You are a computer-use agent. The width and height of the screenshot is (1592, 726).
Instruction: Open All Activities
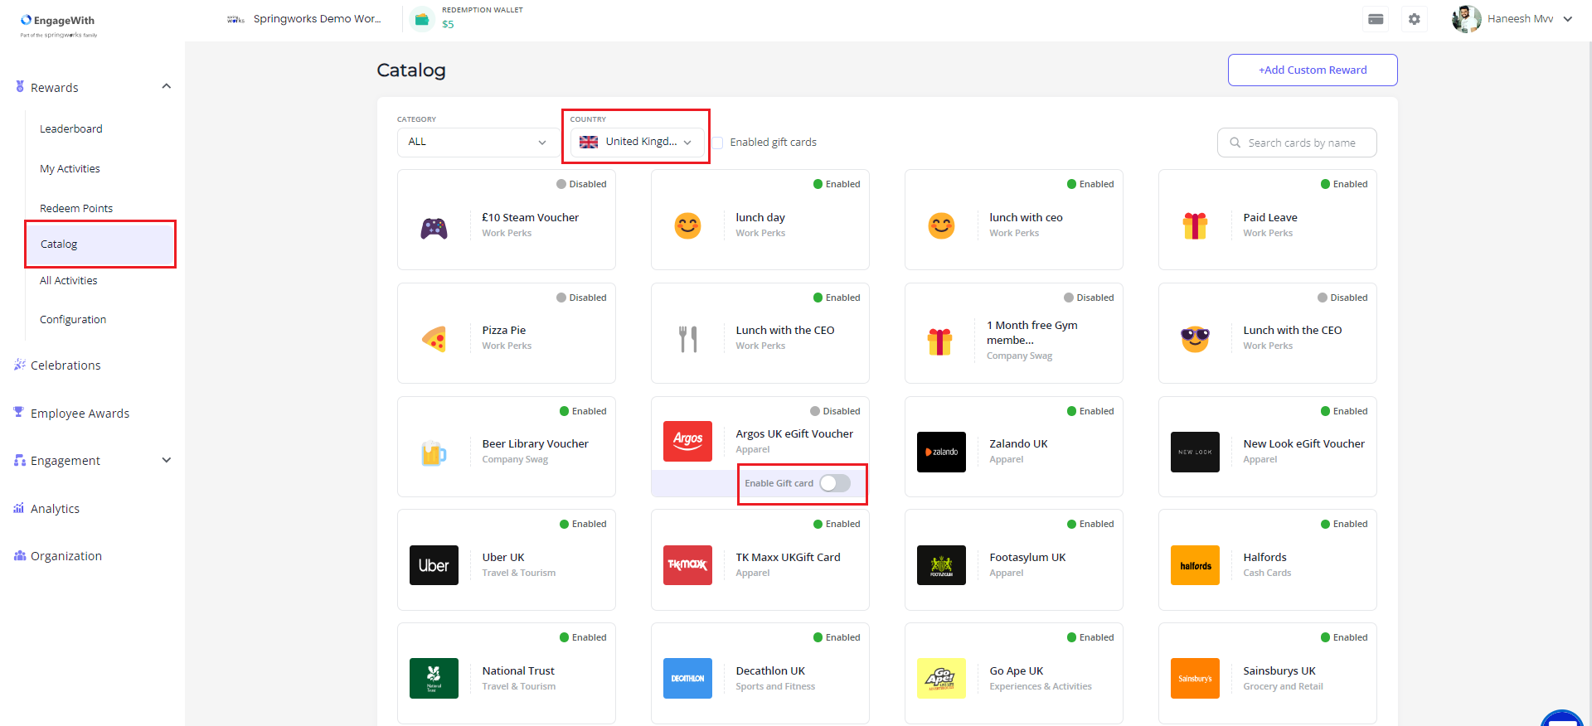click(69, 280)
